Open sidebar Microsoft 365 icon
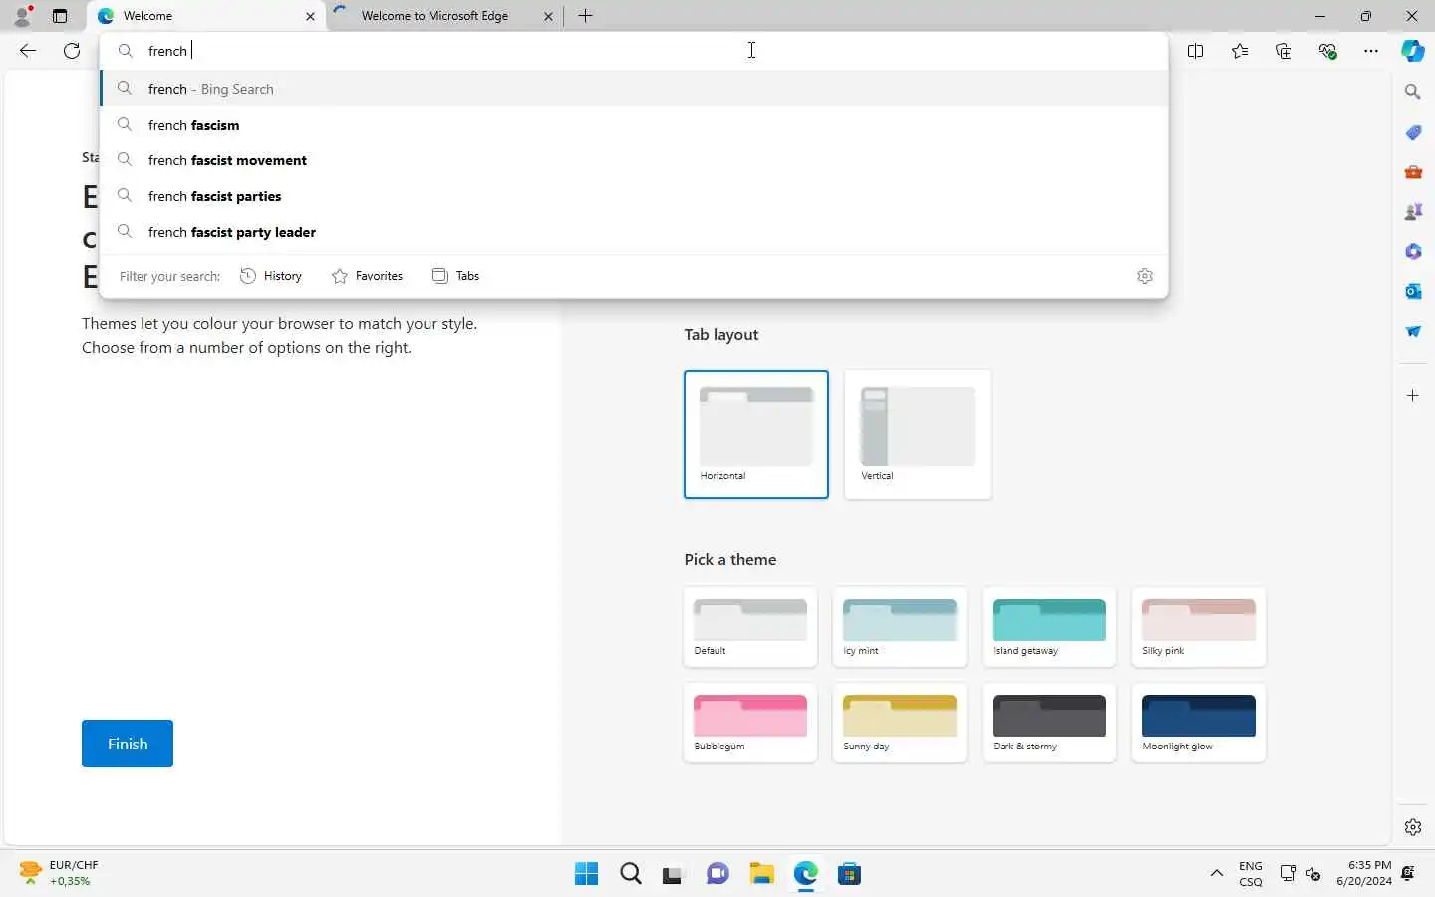Screen dimensions: 1435x897 coord(1412,251)
